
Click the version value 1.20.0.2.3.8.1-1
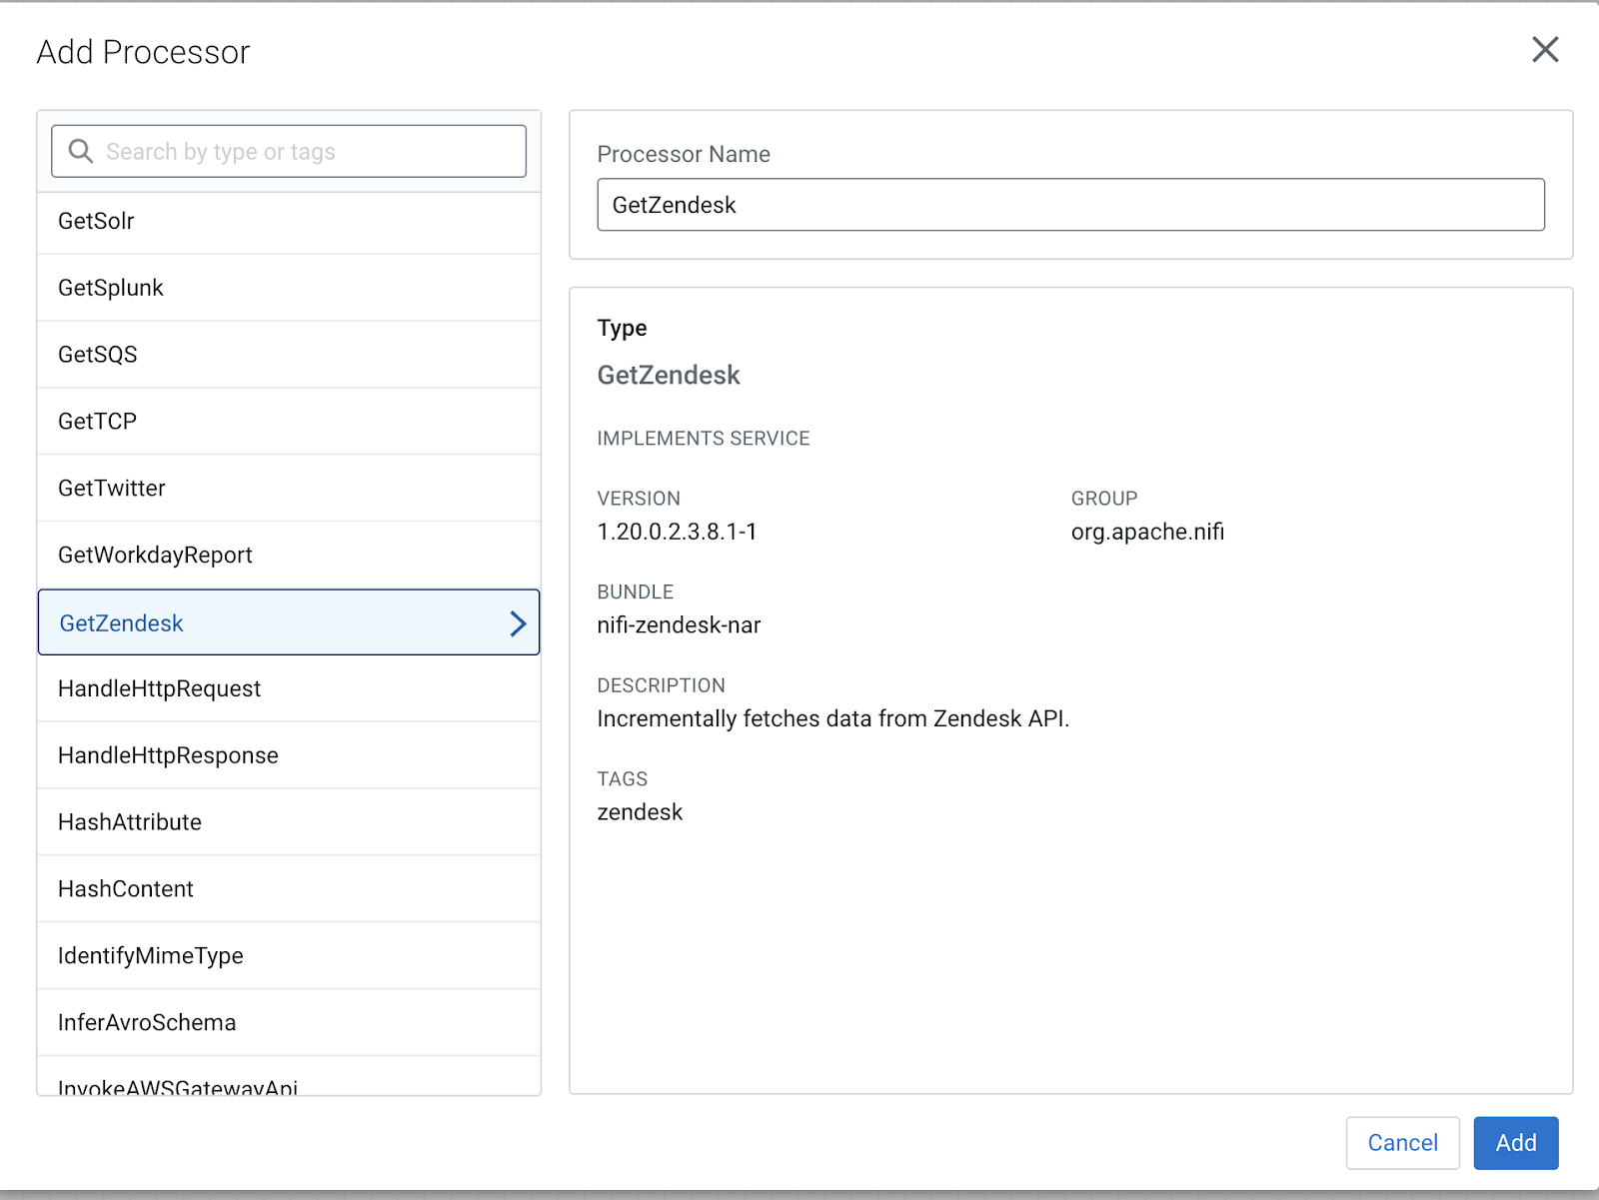coord(677,532)
